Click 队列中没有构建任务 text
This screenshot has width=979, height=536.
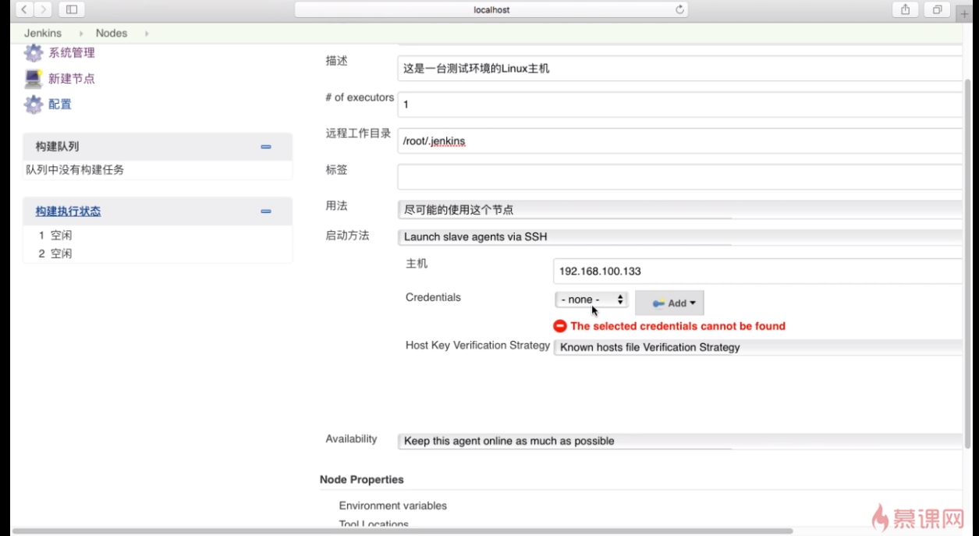point(75,169)
